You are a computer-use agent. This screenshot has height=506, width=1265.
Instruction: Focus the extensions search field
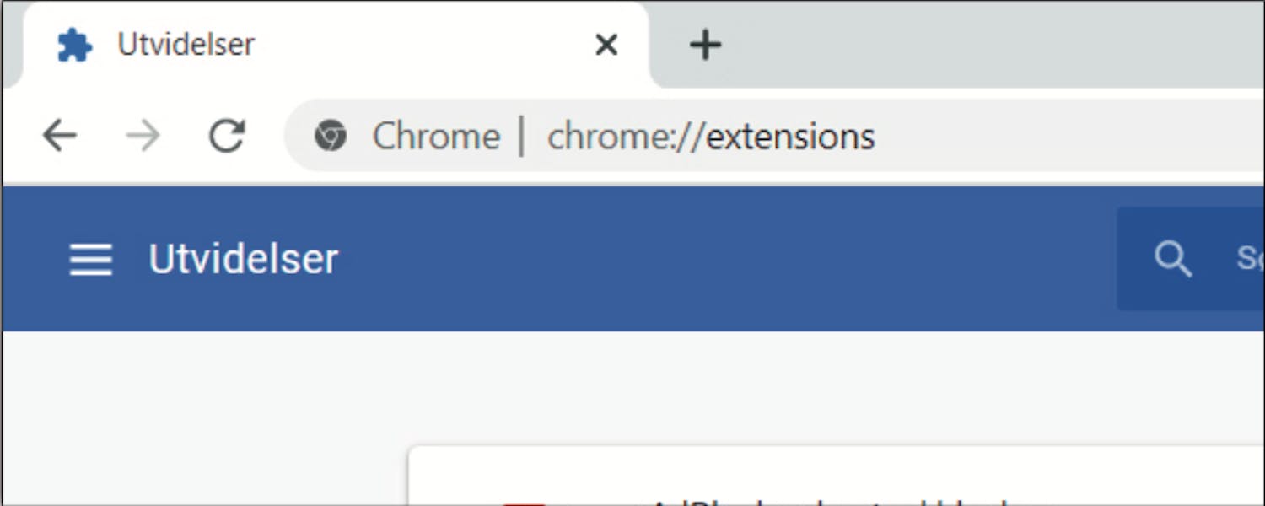click(x=1191, y=259)
